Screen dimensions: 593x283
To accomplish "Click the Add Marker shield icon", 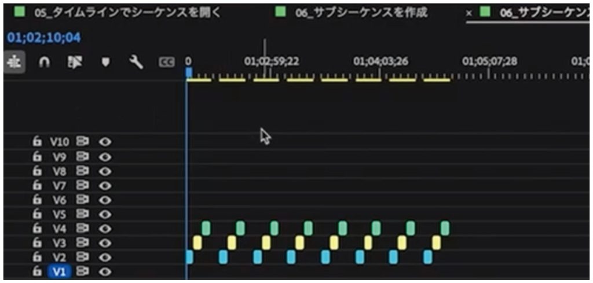I will [106, 62].
